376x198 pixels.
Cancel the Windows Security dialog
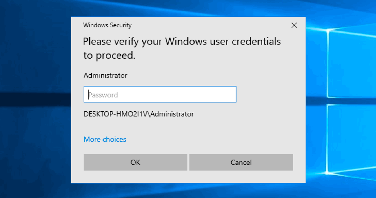[x=241, y=162]
